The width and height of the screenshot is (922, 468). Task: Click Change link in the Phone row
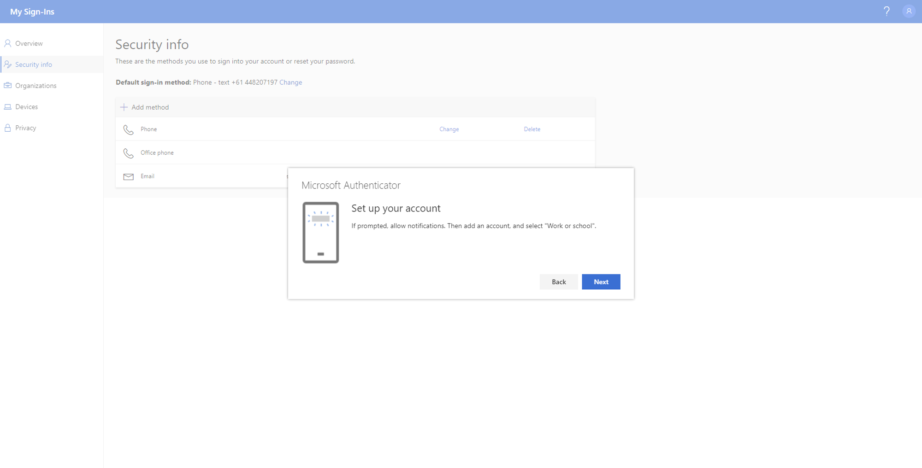pos(449,129)
